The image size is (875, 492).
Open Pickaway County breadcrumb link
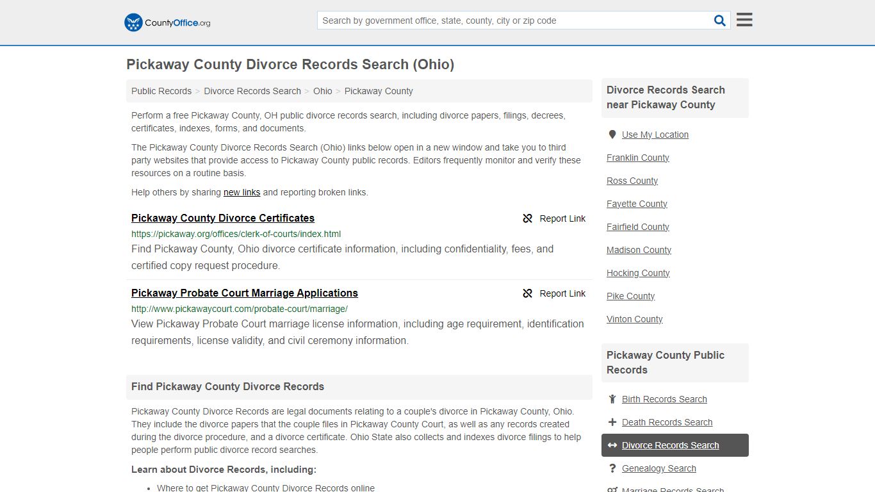(x=379, y=91)
